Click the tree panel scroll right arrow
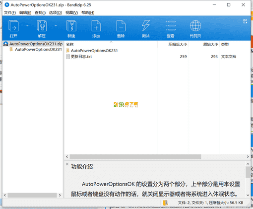The image size is (253, 209). tap(60, 195)
